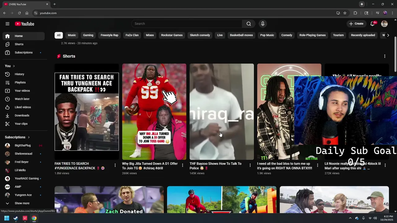
Task: Click the Chrome taskbar icon
Action: click(34, 218)
